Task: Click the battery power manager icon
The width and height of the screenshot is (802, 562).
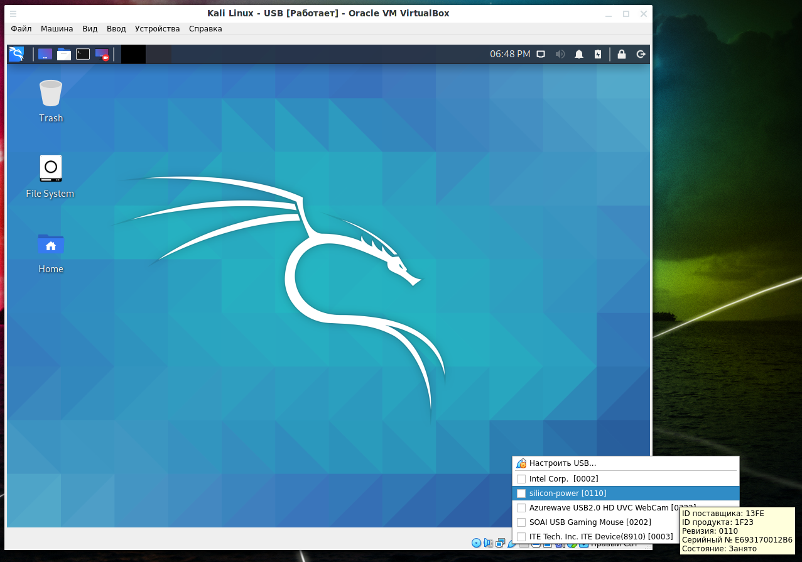Action: click(598, 54)
